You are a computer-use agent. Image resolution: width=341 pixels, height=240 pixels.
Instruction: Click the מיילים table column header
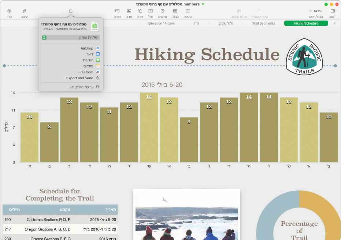tap(14, 210)
